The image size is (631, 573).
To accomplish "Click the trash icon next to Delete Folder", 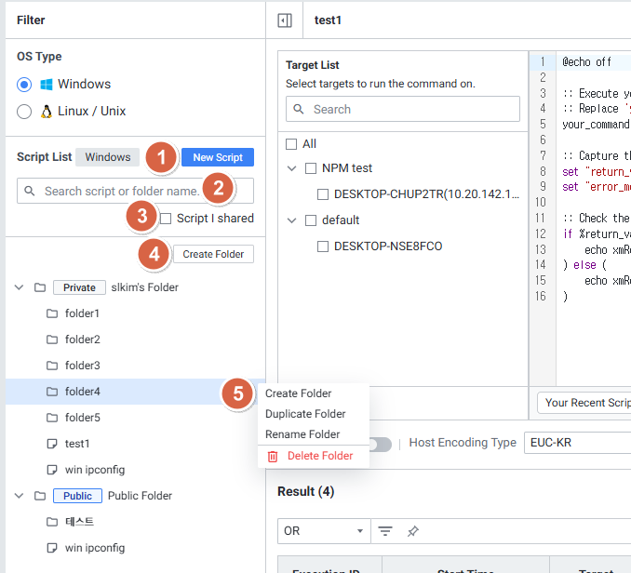I will point(273,456).
